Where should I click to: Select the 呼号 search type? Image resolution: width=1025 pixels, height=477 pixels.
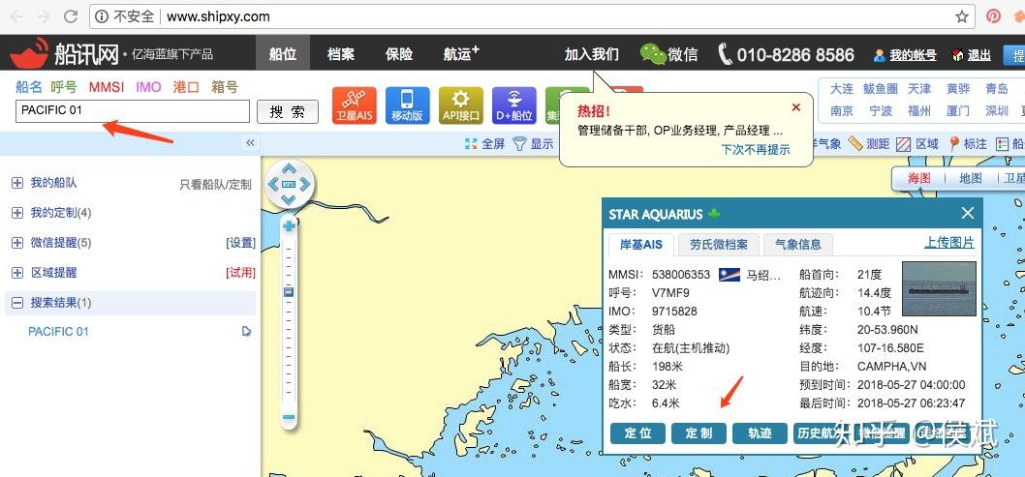pos(64,87)
